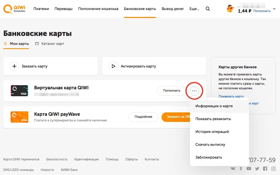Click the black Виртуальная карта QIWI thumbnail

(19, 91)
